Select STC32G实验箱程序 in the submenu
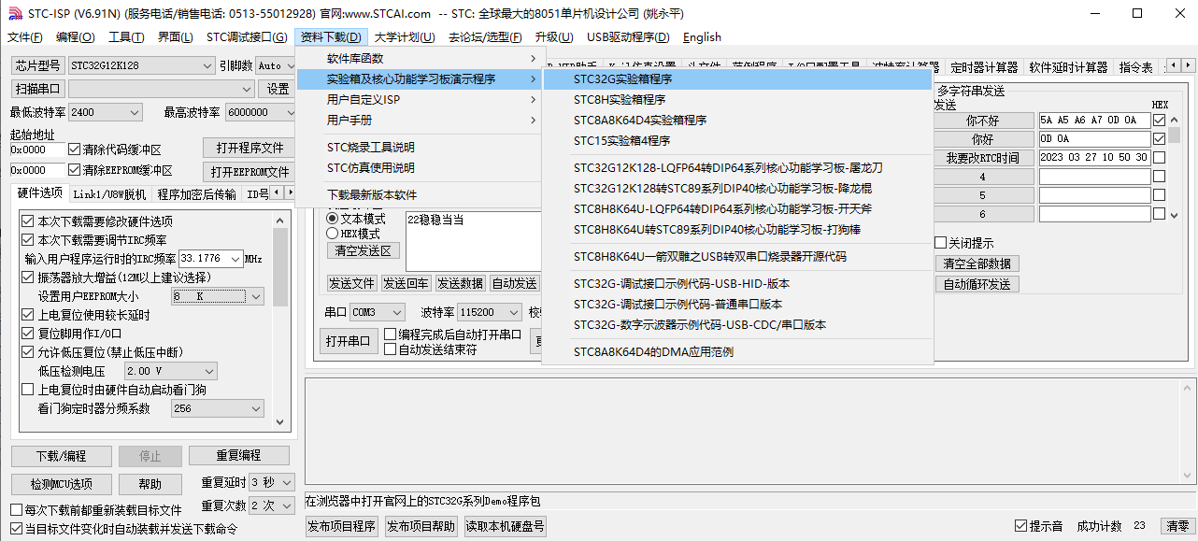The width and height of the screenshot is (1198, 541). pos(737,79)
